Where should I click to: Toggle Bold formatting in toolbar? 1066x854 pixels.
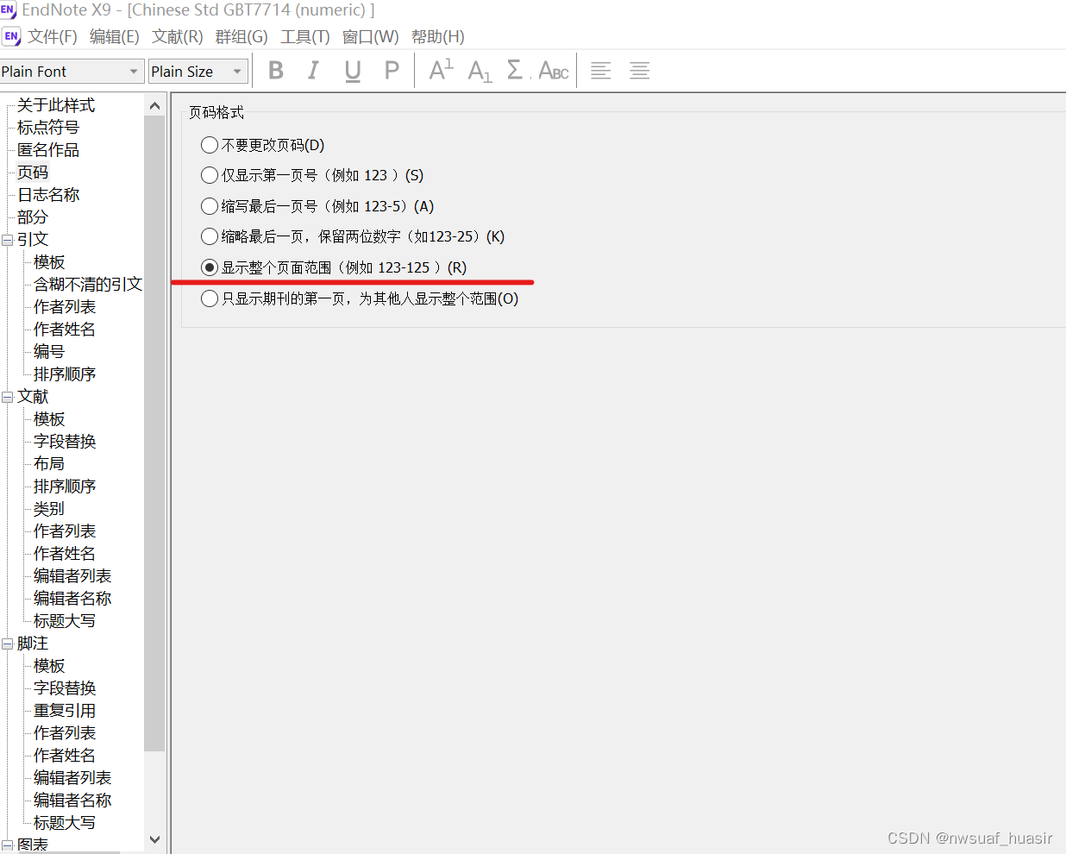(276, 71)
